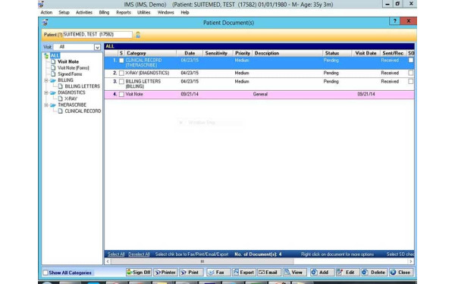Select the Visit Note row dated 09/21/14
Image resolution: width=455 pixels, height=284 pixels.
pos(259,95)
